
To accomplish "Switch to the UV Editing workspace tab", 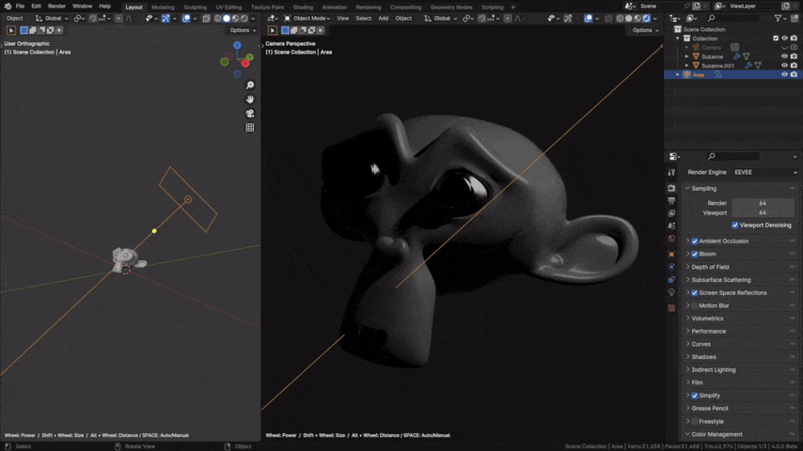I will [x=228, y=8].
